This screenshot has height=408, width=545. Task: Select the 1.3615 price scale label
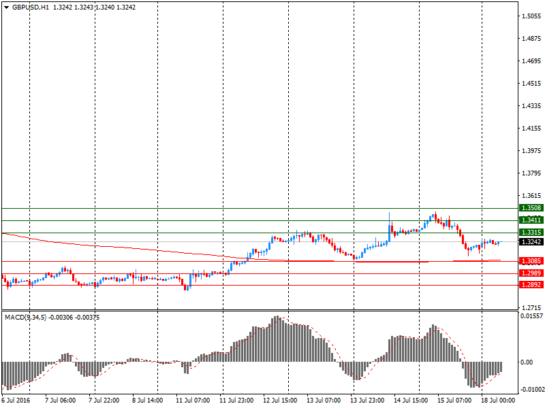coord(531,196)
